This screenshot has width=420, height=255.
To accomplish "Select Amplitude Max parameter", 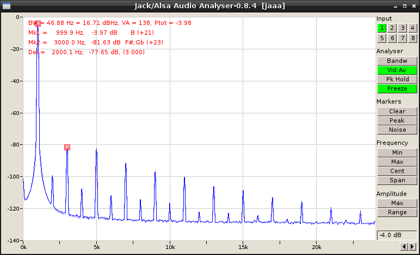I will [397, 203].
